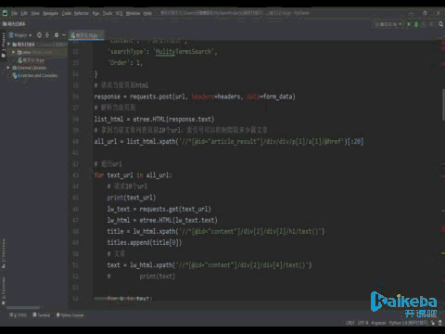Open the run configuration dropdown

(388, 24)
